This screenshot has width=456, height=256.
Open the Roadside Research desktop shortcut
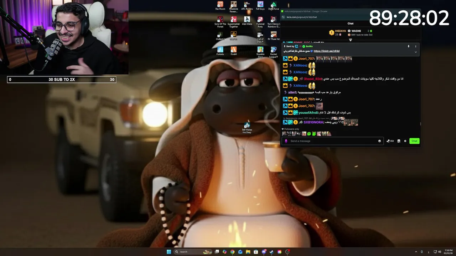click(x=233, y=7)
